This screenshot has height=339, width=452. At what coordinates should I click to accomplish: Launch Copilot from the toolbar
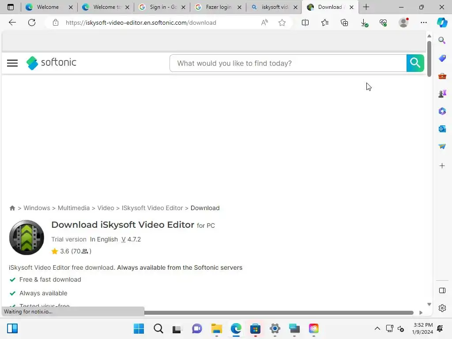pyautogui.click(x=442, y=23)
